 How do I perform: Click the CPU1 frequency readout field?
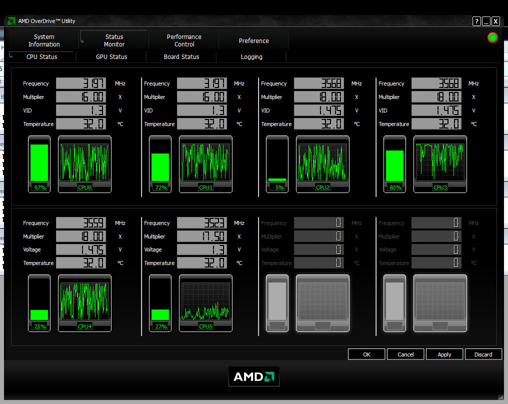pos(202,83)
